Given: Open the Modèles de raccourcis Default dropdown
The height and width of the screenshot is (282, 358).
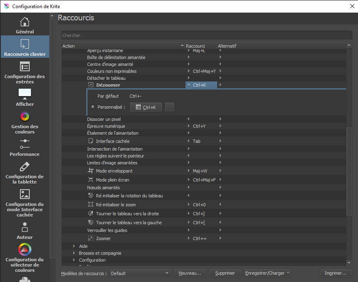Looking at the screenshot, I should (140, 273).
